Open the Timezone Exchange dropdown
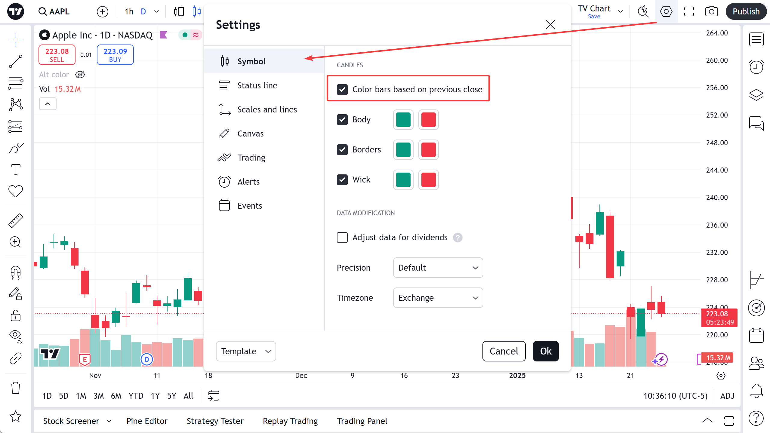This screenshot has height=433, width=770. click(438, 298)
